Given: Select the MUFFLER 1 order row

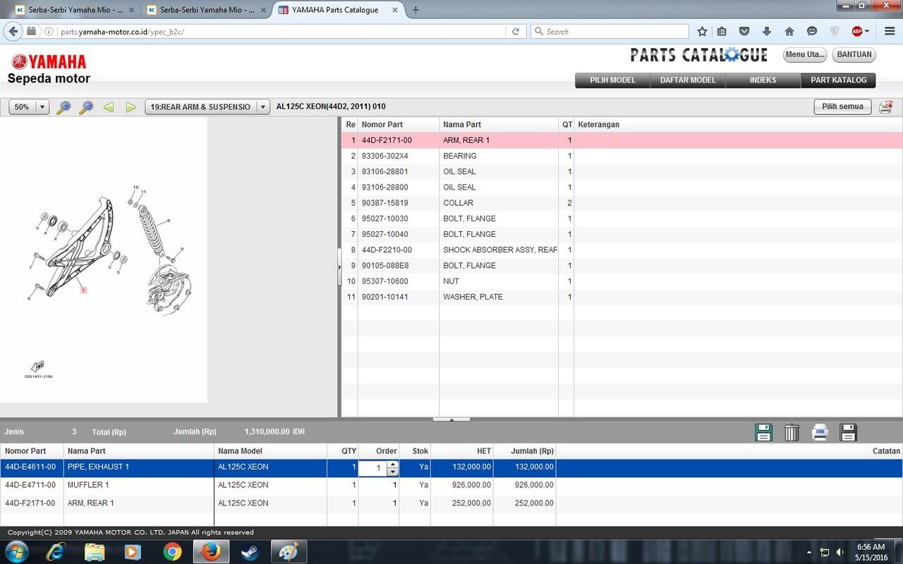Looking at the screenshot, I should point(451,485).
